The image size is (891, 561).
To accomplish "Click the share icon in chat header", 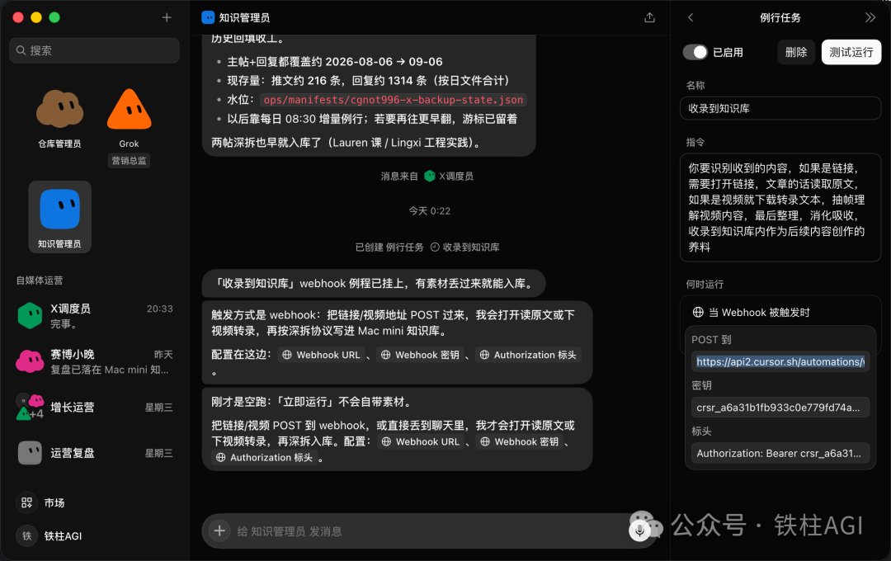I will tap(649, 17).
